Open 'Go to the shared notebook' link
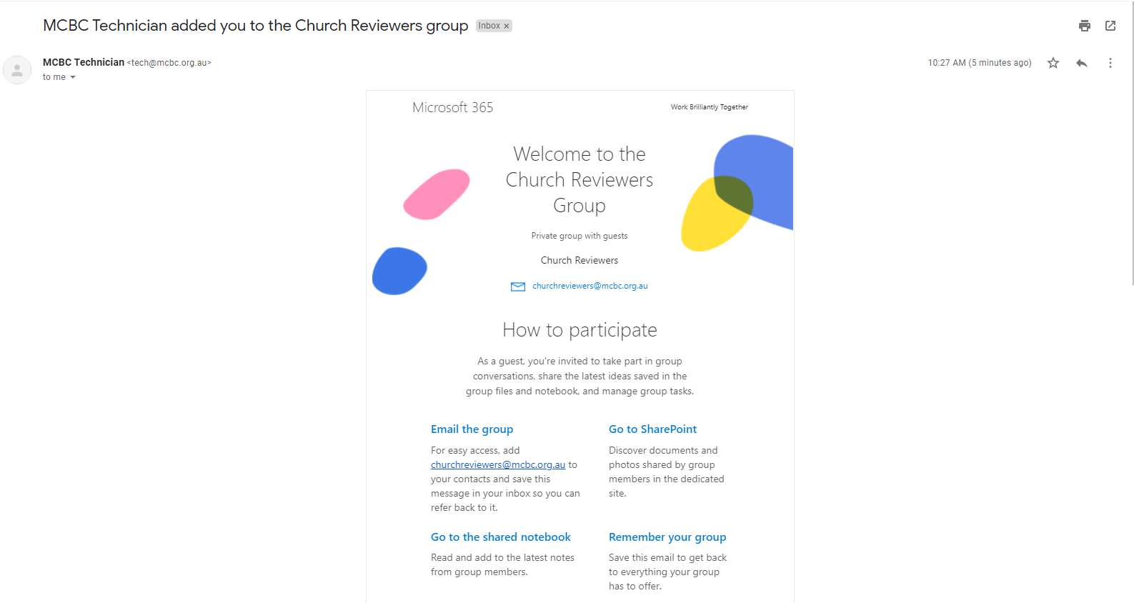The width and height of the screenshot is (1134, 603). point(501,537)
